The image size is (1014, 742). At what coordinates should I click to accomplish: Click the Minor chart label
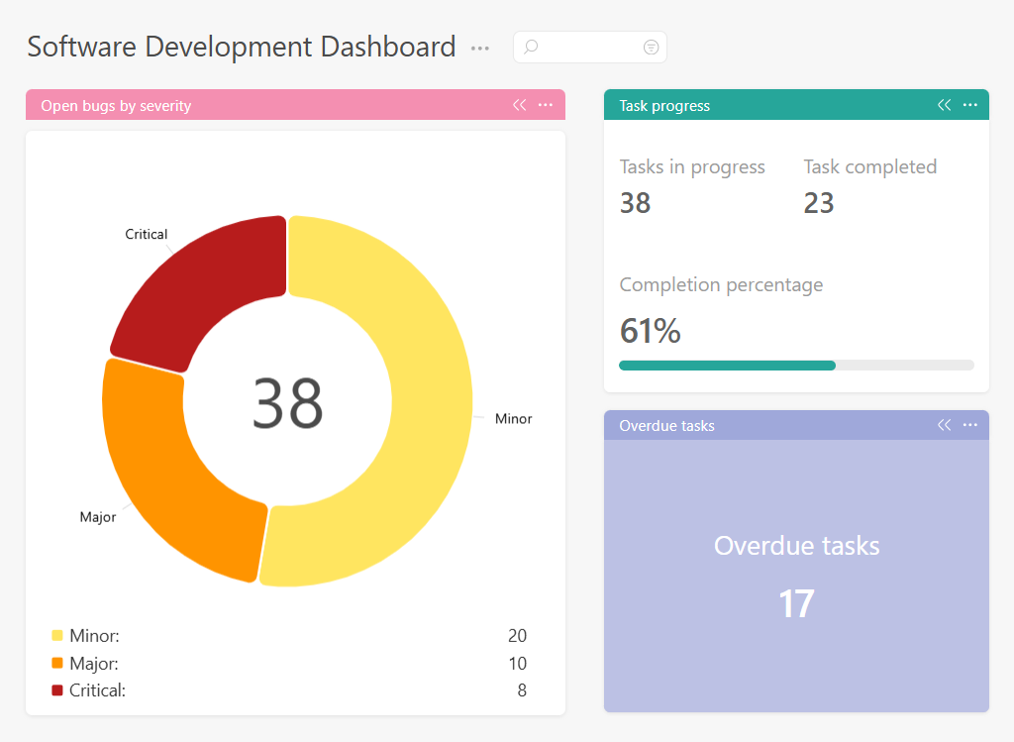point(514,418)
